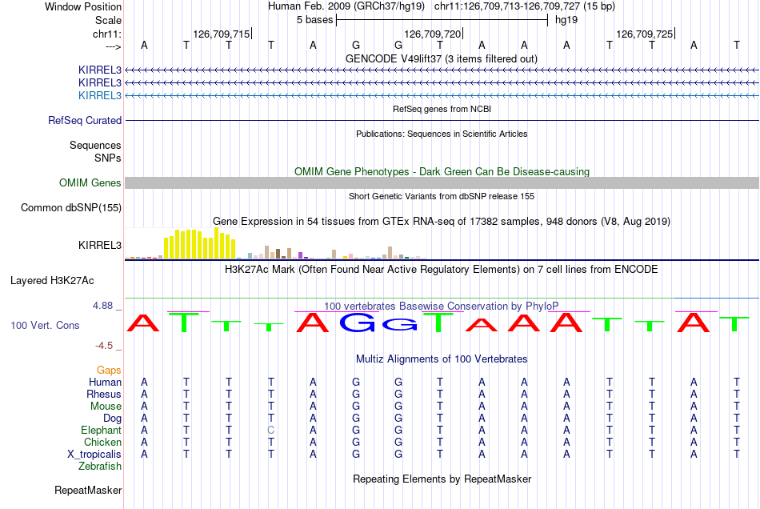
Task: Click the Human Feb. 2009 (GRCh37/hg19) assembly text
Action: (x=346, y=6)
